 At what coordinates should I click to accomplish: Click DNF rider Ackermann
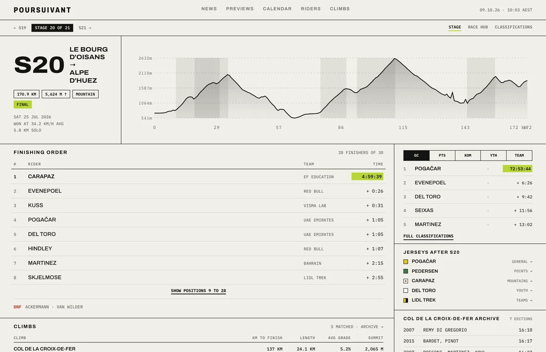37,307
